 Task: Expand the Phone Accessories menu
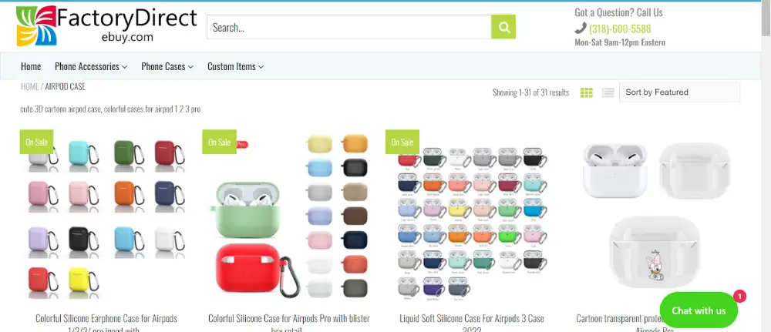coord(91,66)
